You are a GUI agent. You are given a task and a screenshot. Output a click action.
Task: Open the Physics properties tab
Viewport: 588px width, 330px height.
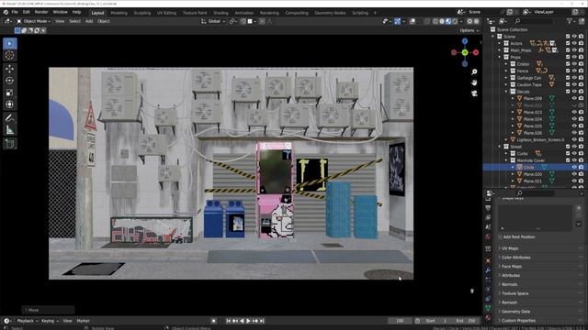(x=488, y=289)
